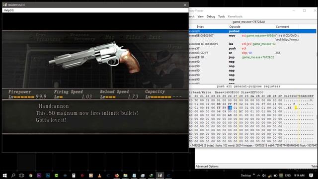Maximize the Memory Viewer window
318x179 pixels.
pos(304,10)
